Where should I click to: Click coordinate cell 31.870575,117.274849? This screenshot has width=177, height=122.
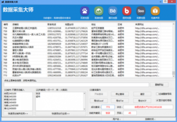click(76, 63)
